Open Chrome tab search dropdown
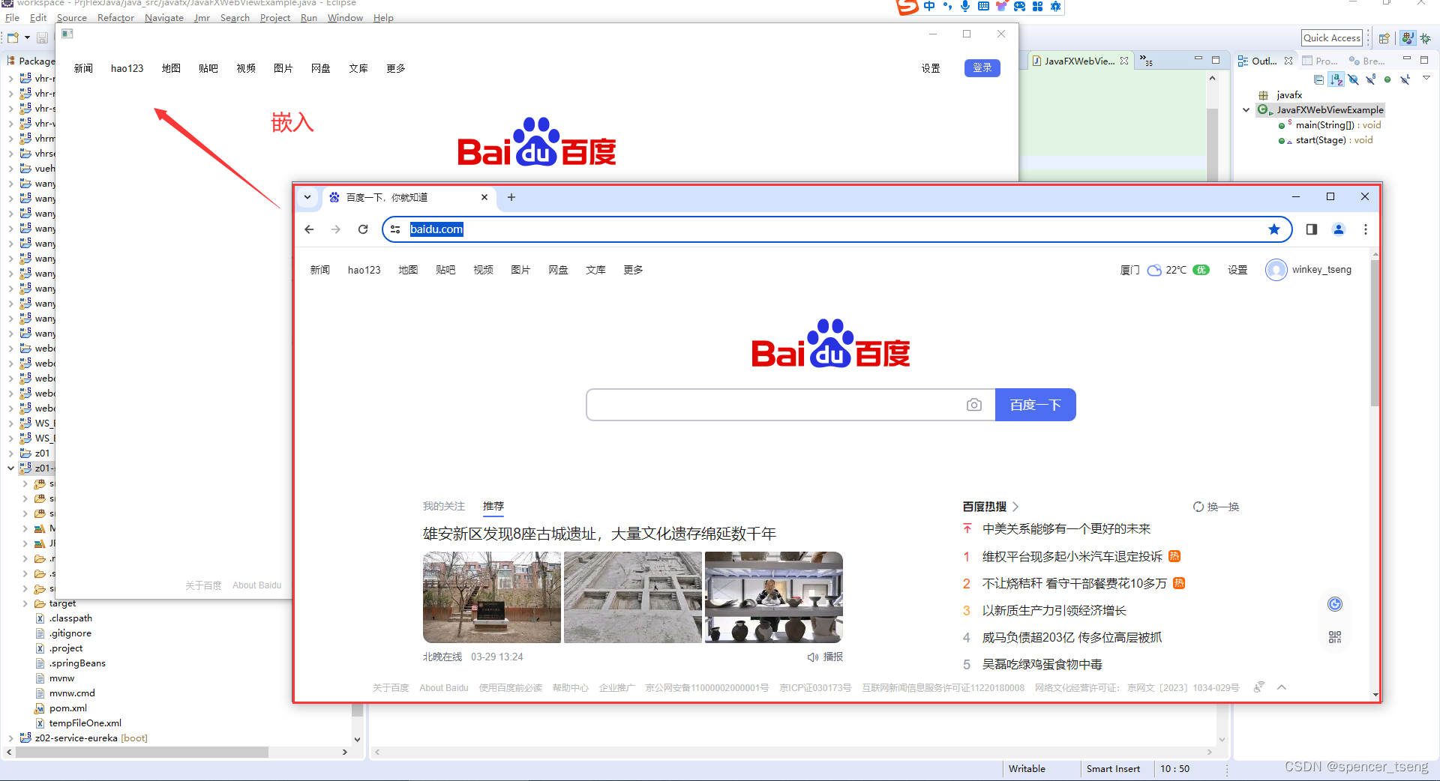The image size is (1440, 781). point(307,197)
